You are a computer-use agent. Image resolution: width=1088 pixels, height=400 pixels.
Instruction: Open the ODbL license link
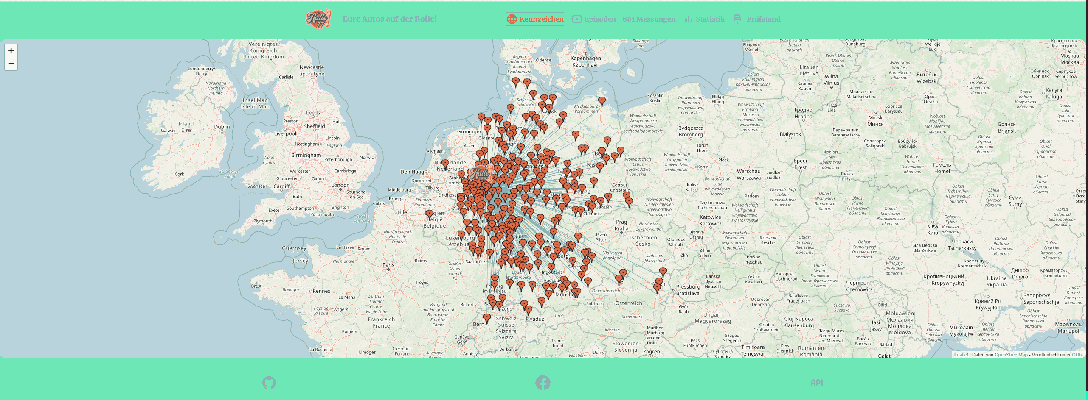(1078, 355)
